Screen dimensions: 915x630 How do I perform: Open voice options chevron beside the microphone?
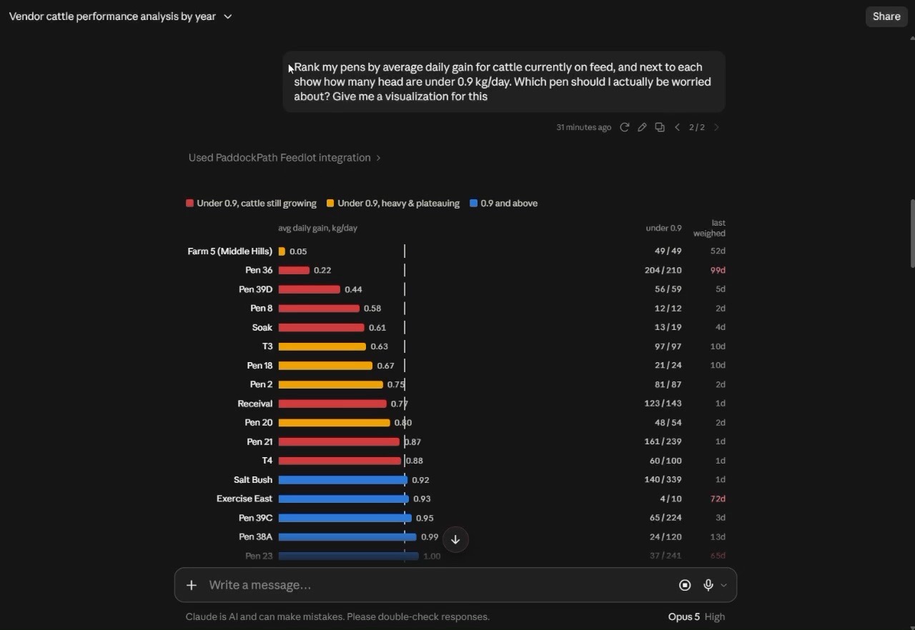(723, 585)
